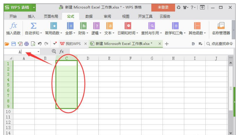Click the 未登录 (Not logged in) button
Viewport: 237px width, 135px height.
(163, 7)
